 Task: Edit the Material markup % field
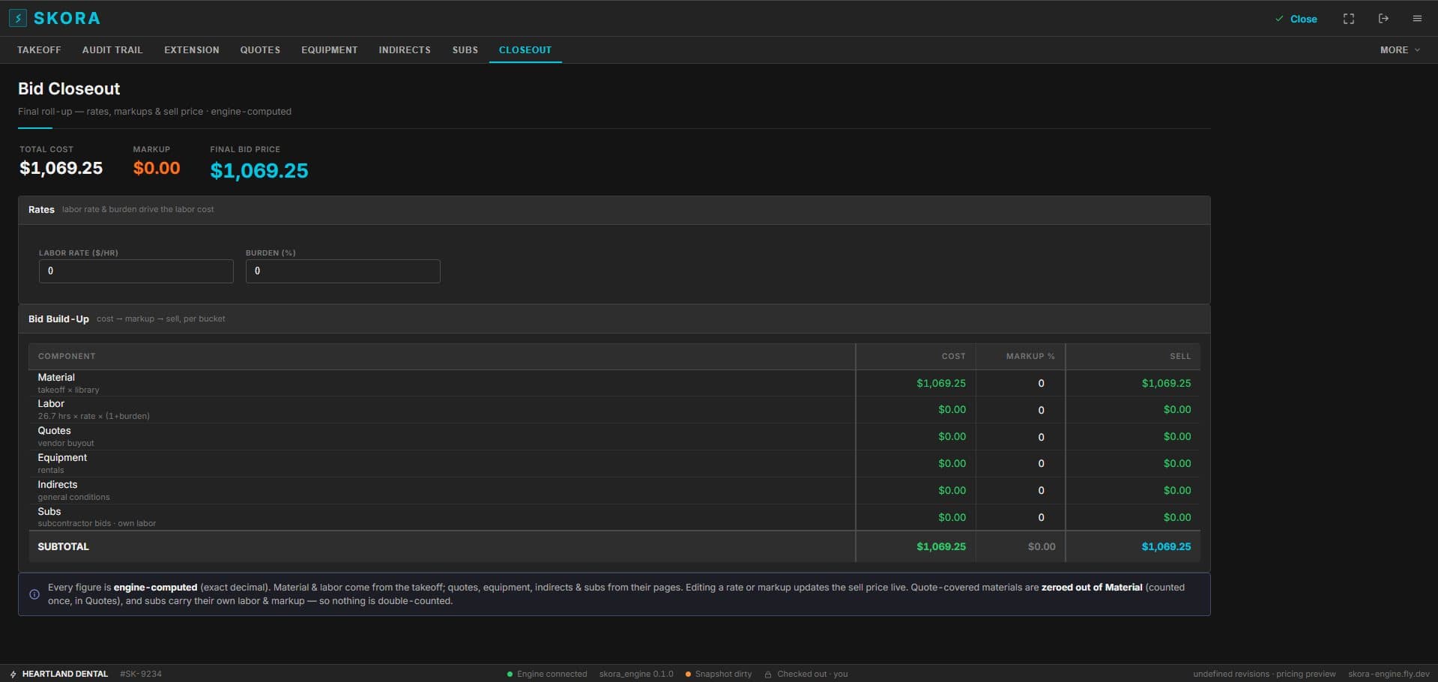pyautogui.click(x=1021, y=384)
